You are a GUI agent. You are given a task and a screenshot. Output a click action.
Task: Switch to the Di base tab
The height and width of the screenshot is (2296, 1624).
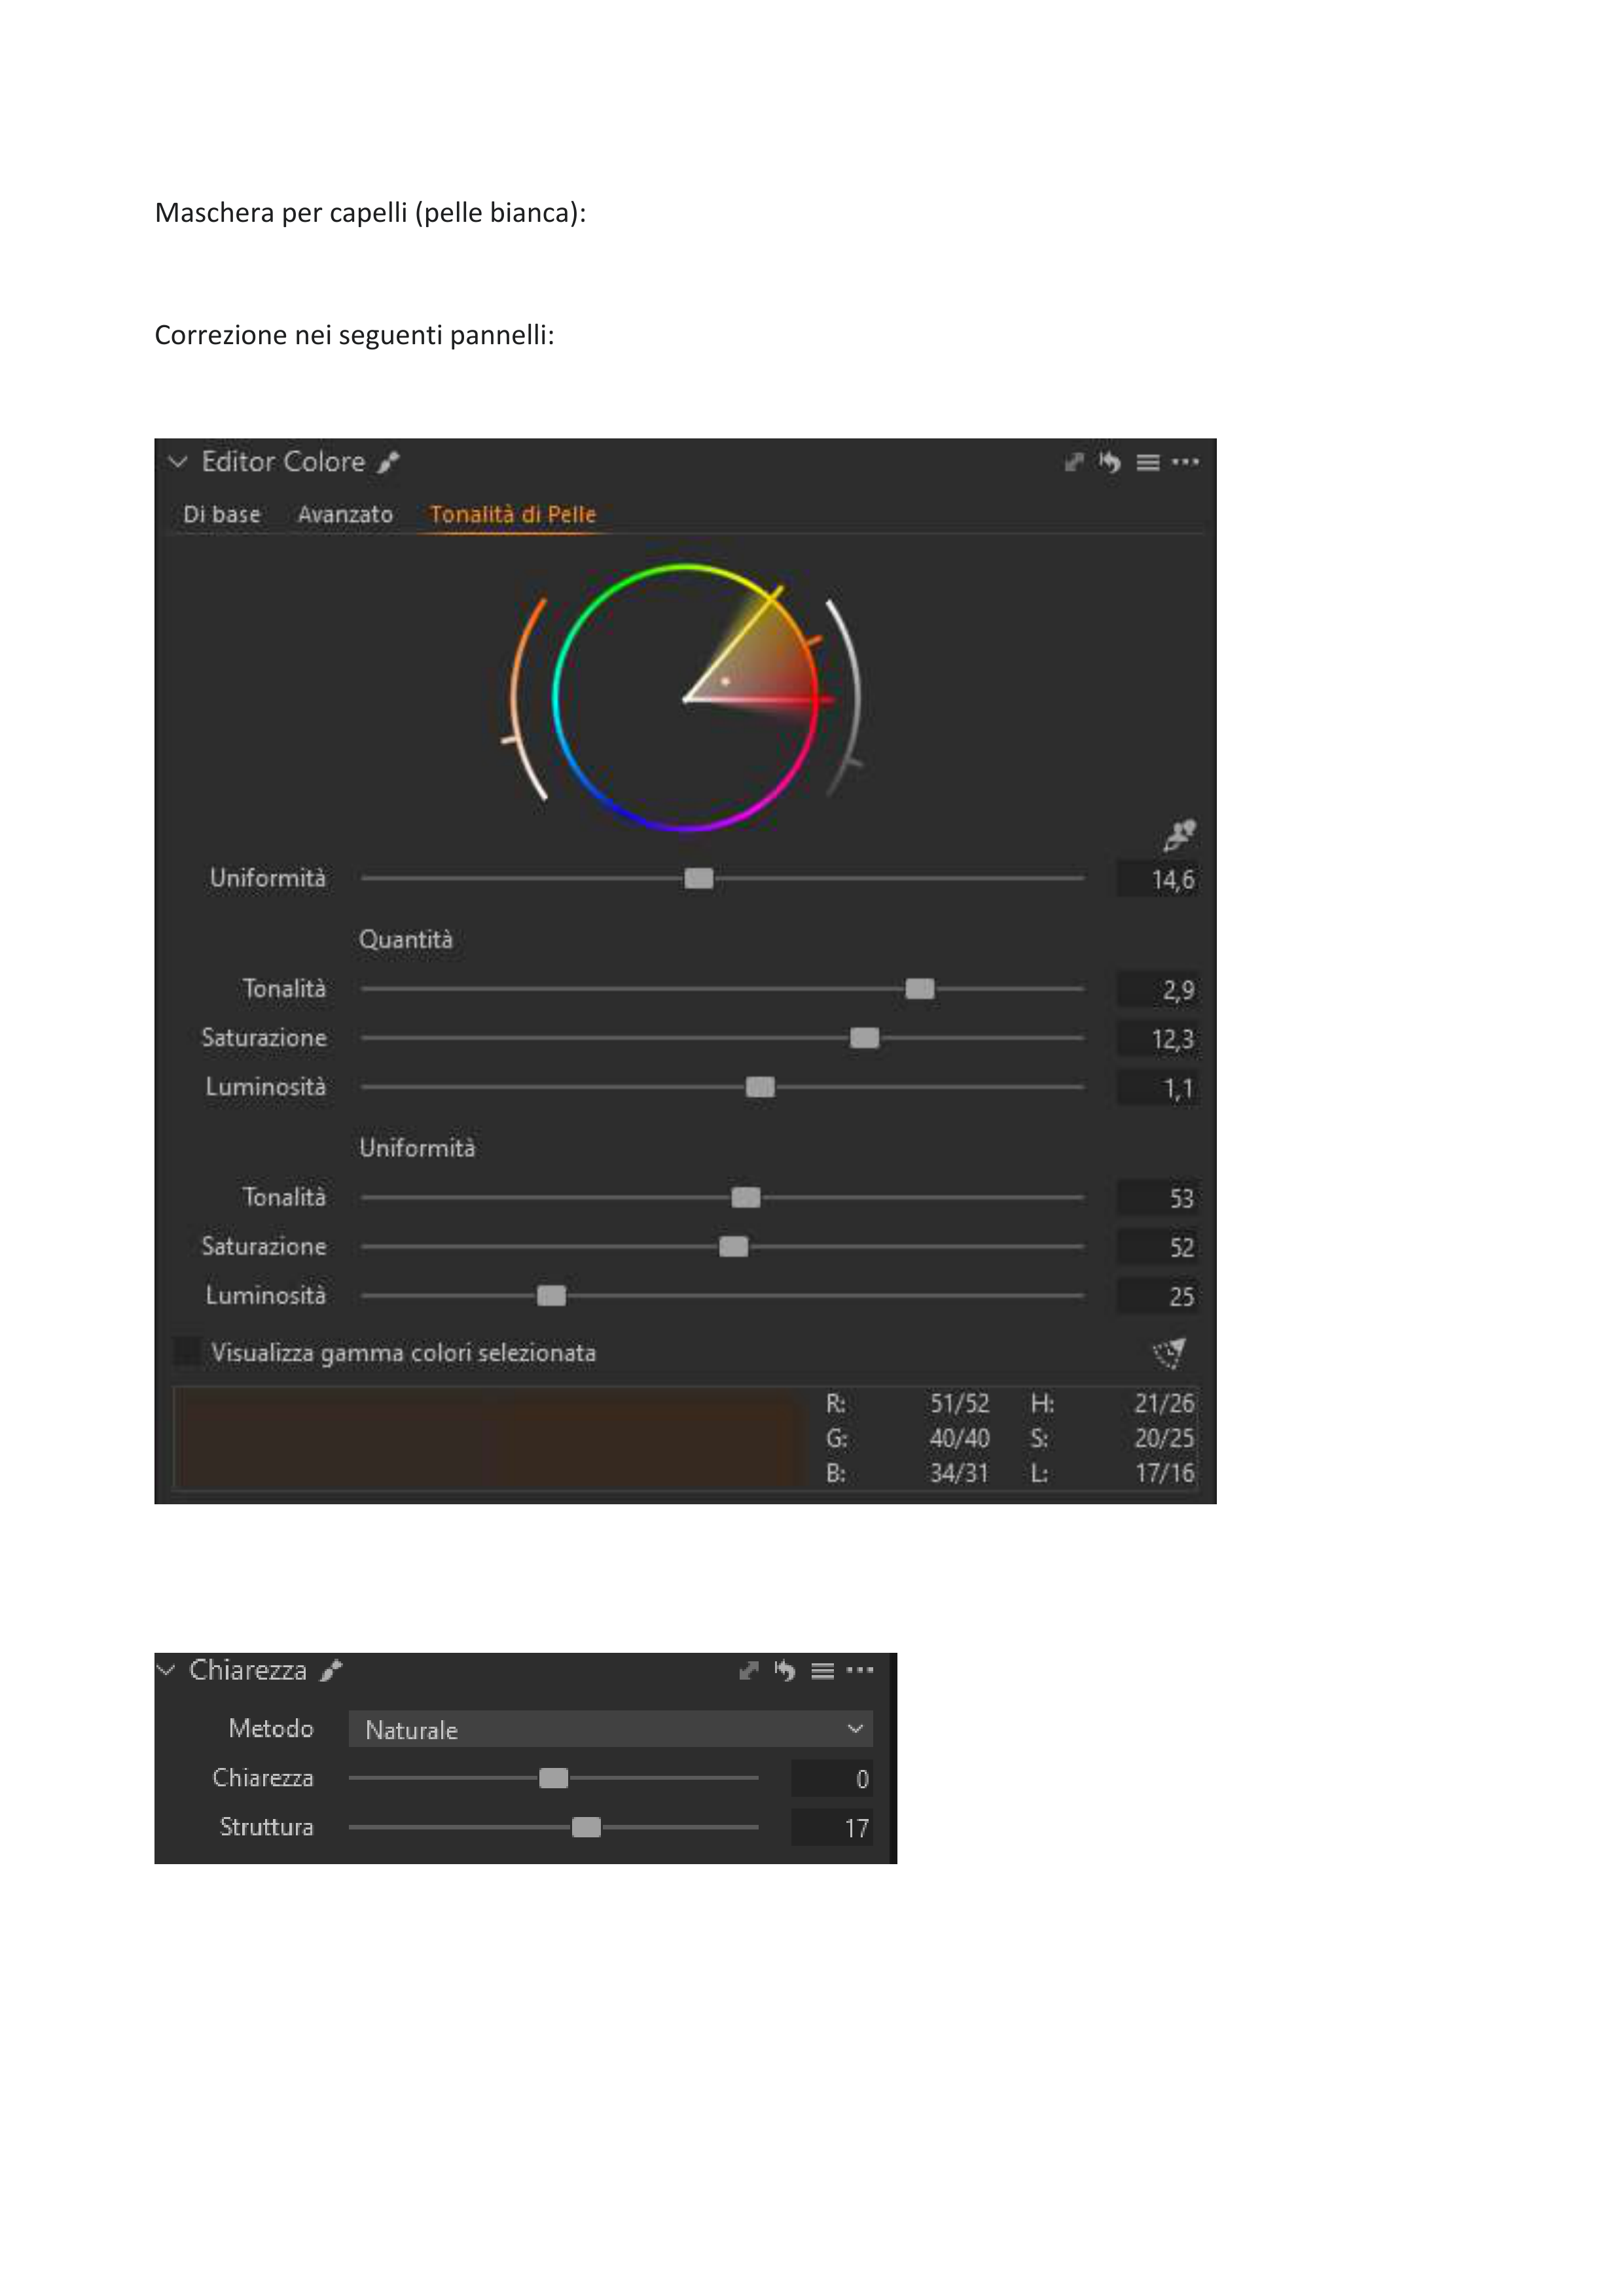pyautogui.click(x=221, y=515)
